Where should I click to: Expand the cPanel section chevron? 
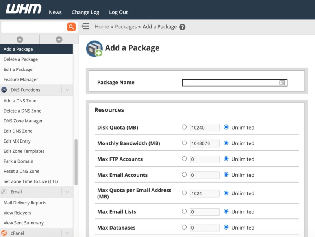pos(67,233)
